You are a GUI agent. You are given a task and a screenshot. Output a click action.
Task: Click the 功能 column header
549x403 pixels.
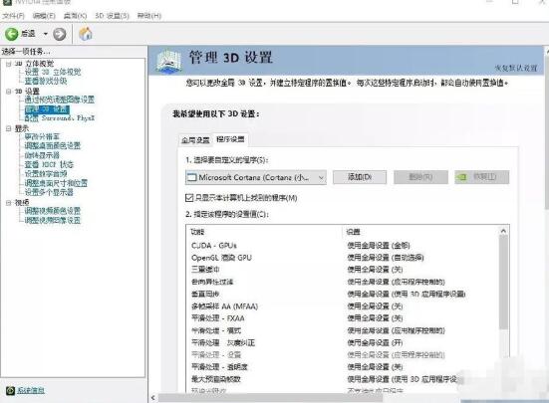coord(197,232)
